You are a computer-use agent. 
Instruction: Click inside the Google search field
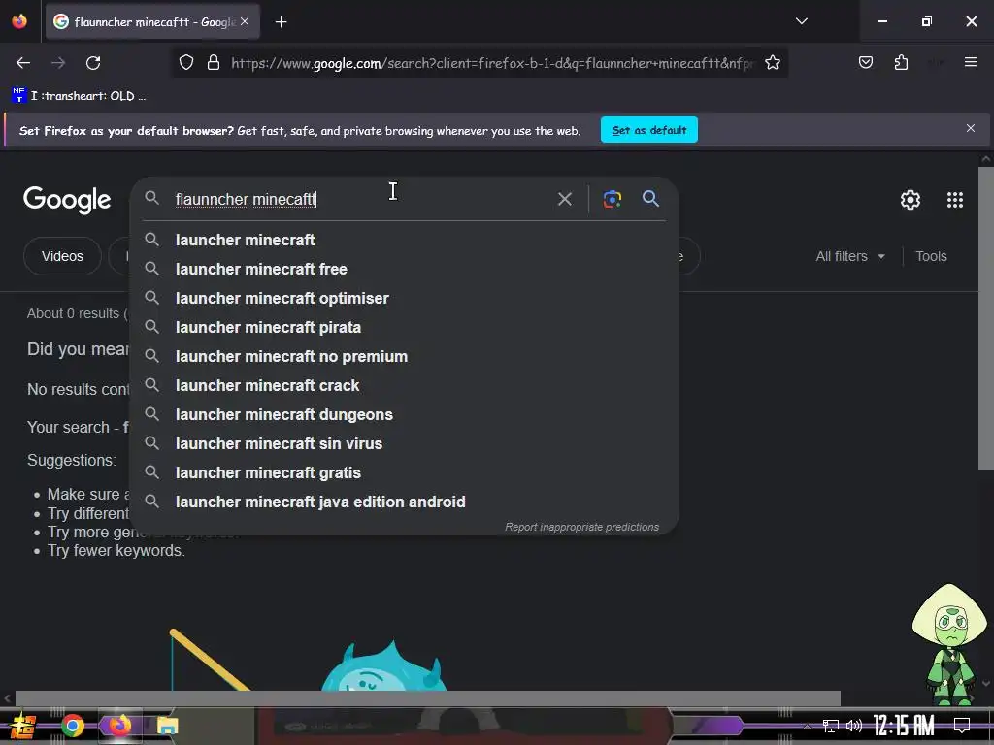361,199
